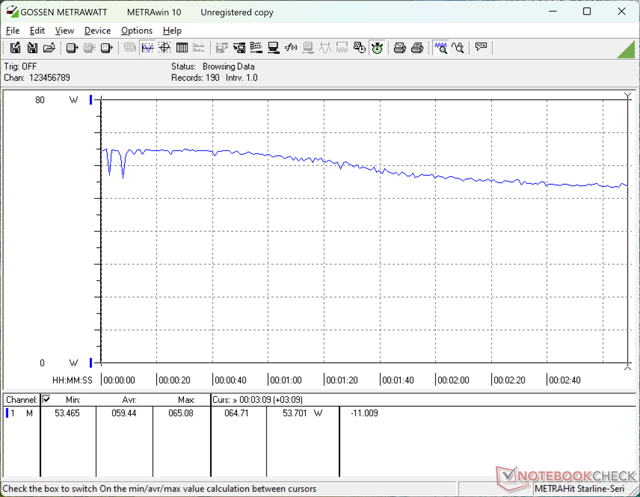Open the Help menu
Viewport: 640px width, 497px height.
click(x=172, y=31)
